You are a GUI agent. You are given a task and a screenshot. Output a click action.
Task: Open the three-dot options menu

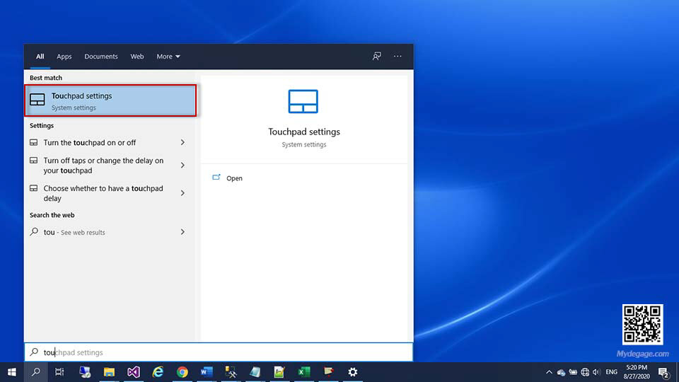pos(397,57)
